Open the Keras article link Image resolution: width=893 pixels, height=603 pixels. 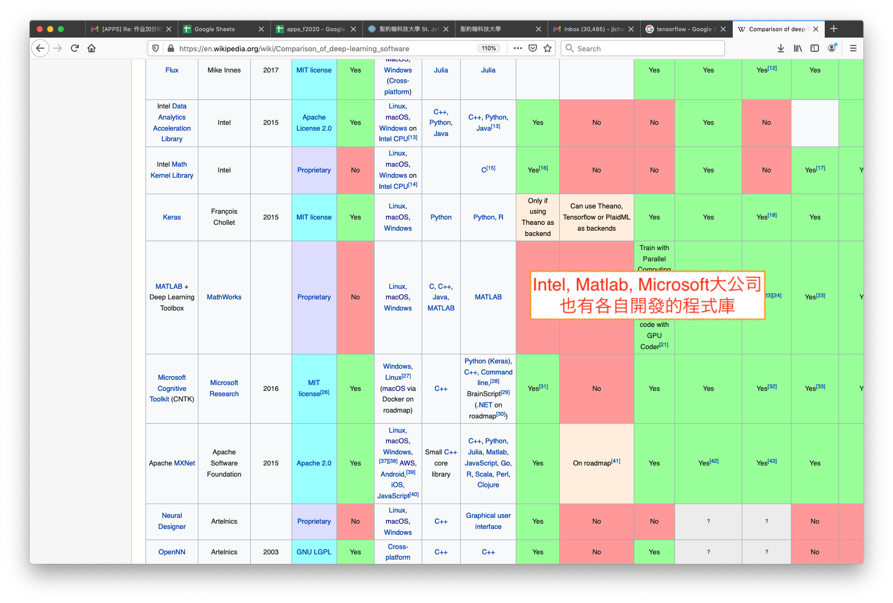click(172, 217)
